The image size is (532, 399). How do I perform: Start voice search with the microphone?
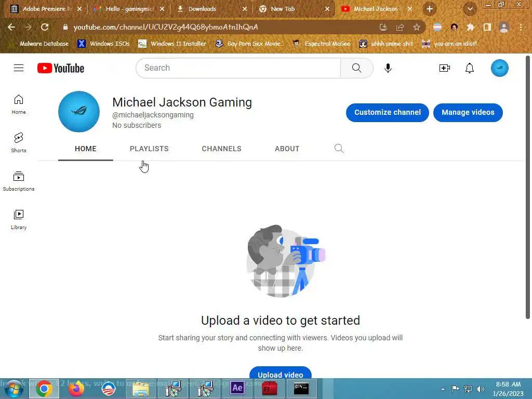click(388, 68)
